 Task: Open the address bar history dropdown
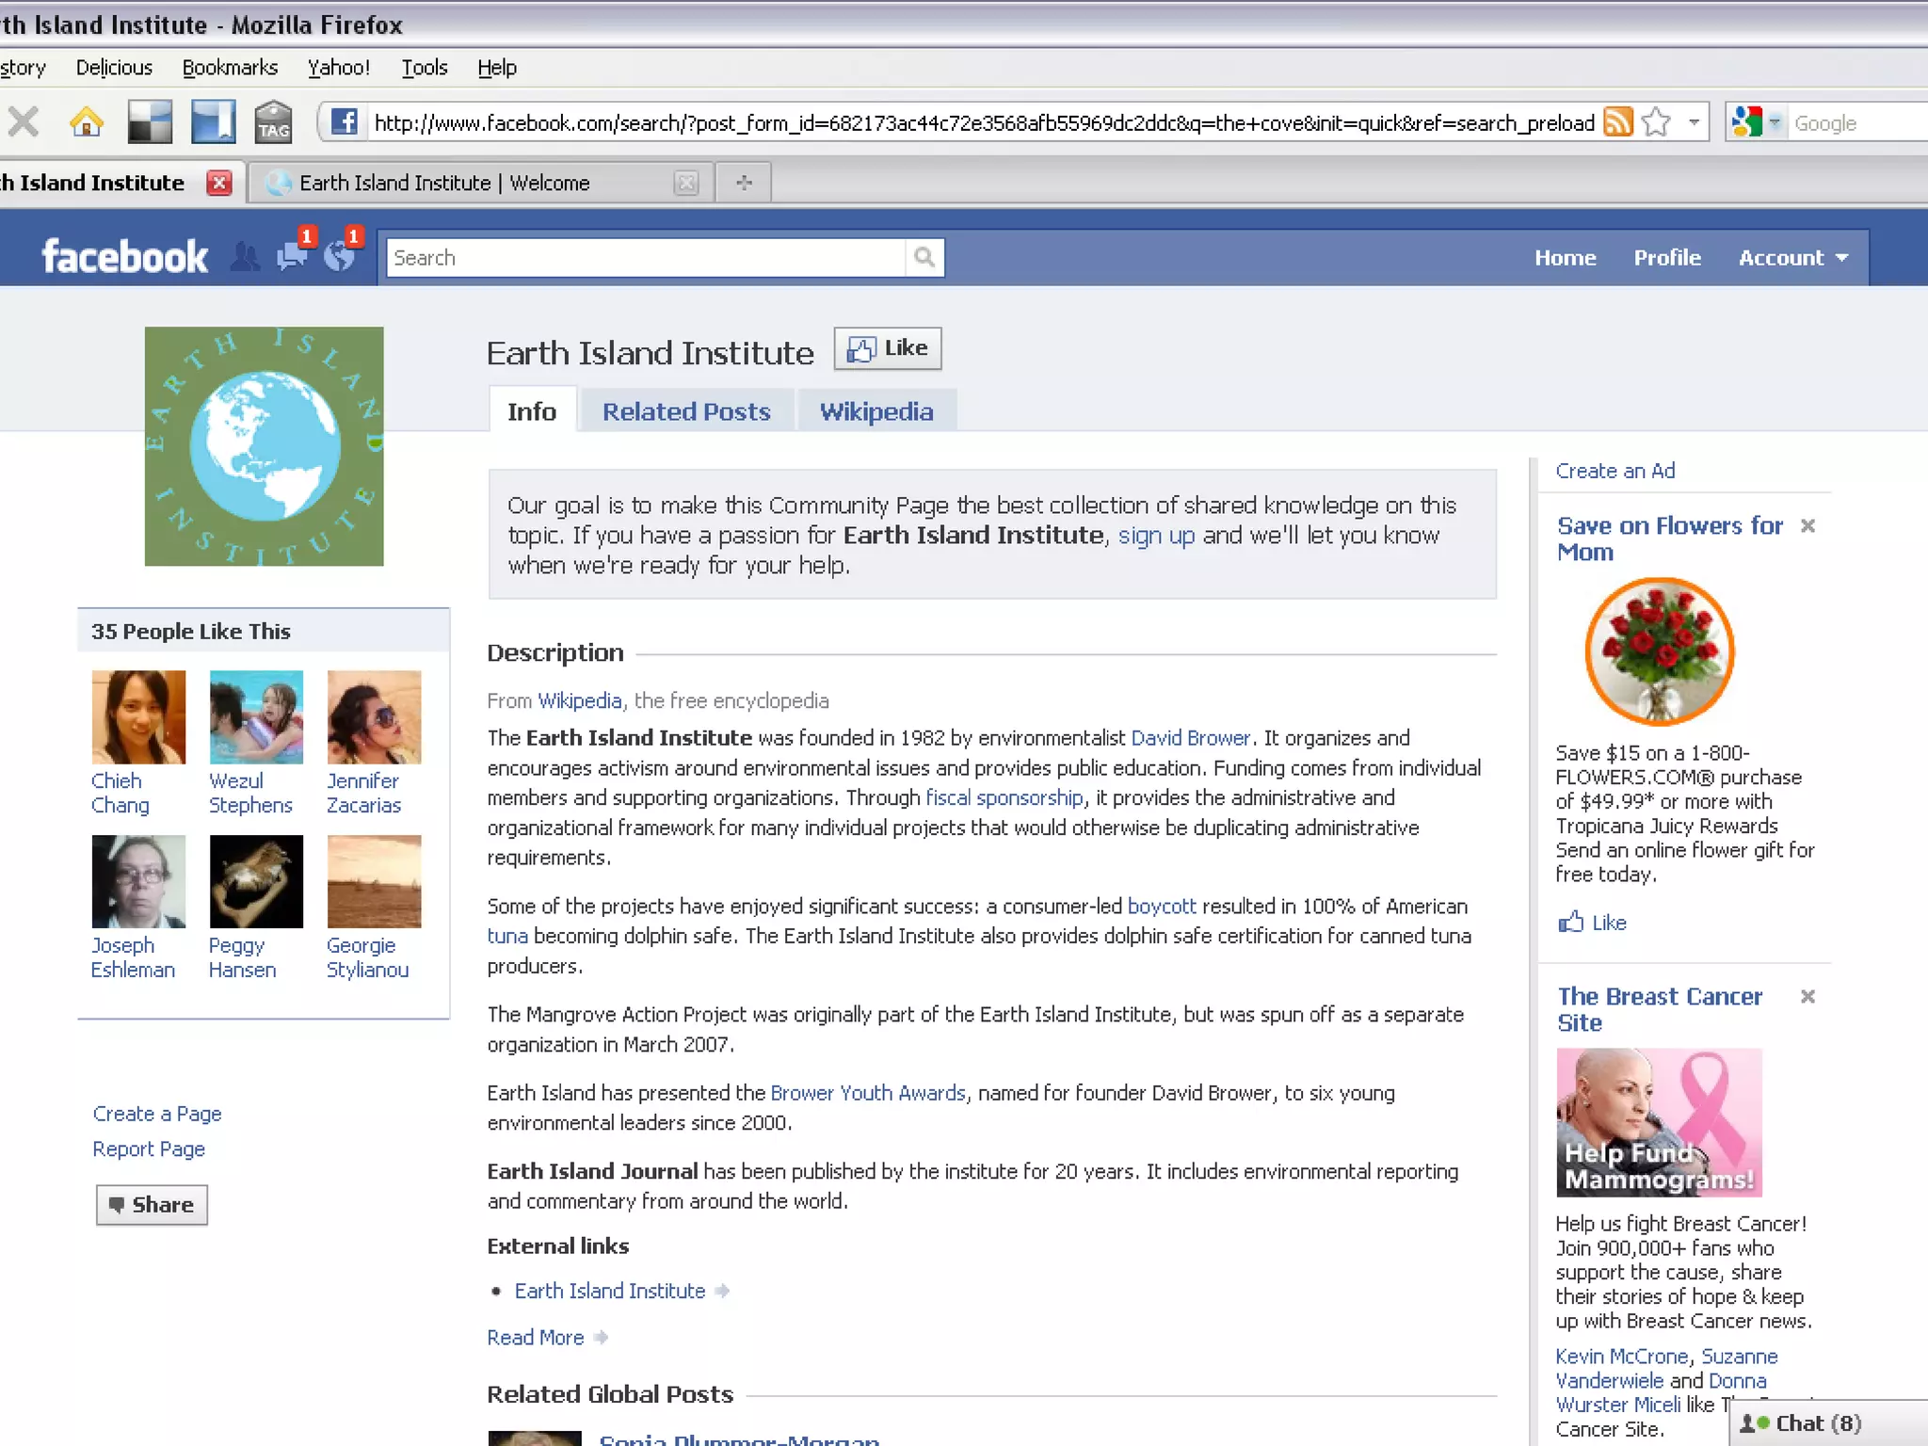(1694, 122)
